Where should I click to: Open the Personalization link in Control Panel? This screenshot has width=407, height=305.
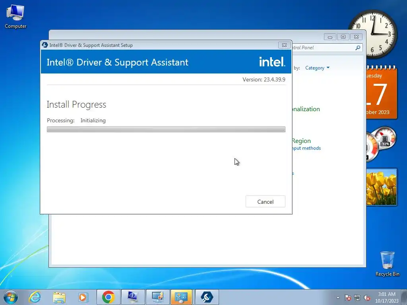(x=306, y=109)
